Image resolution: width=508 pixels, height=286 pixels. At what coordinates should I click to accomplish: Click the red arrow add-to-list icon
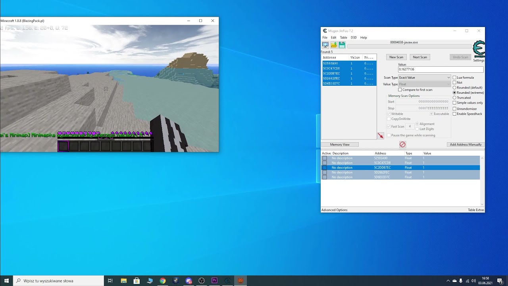380,136
